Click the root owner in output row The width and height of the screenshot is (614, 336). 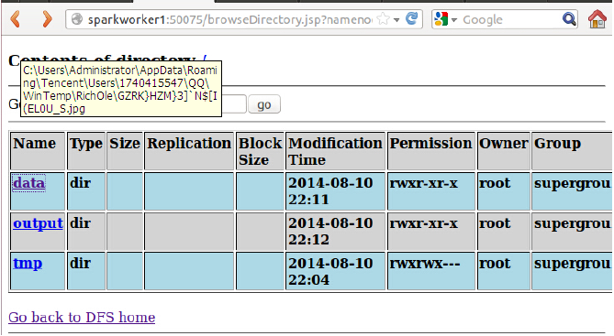(x=495, y=223)
